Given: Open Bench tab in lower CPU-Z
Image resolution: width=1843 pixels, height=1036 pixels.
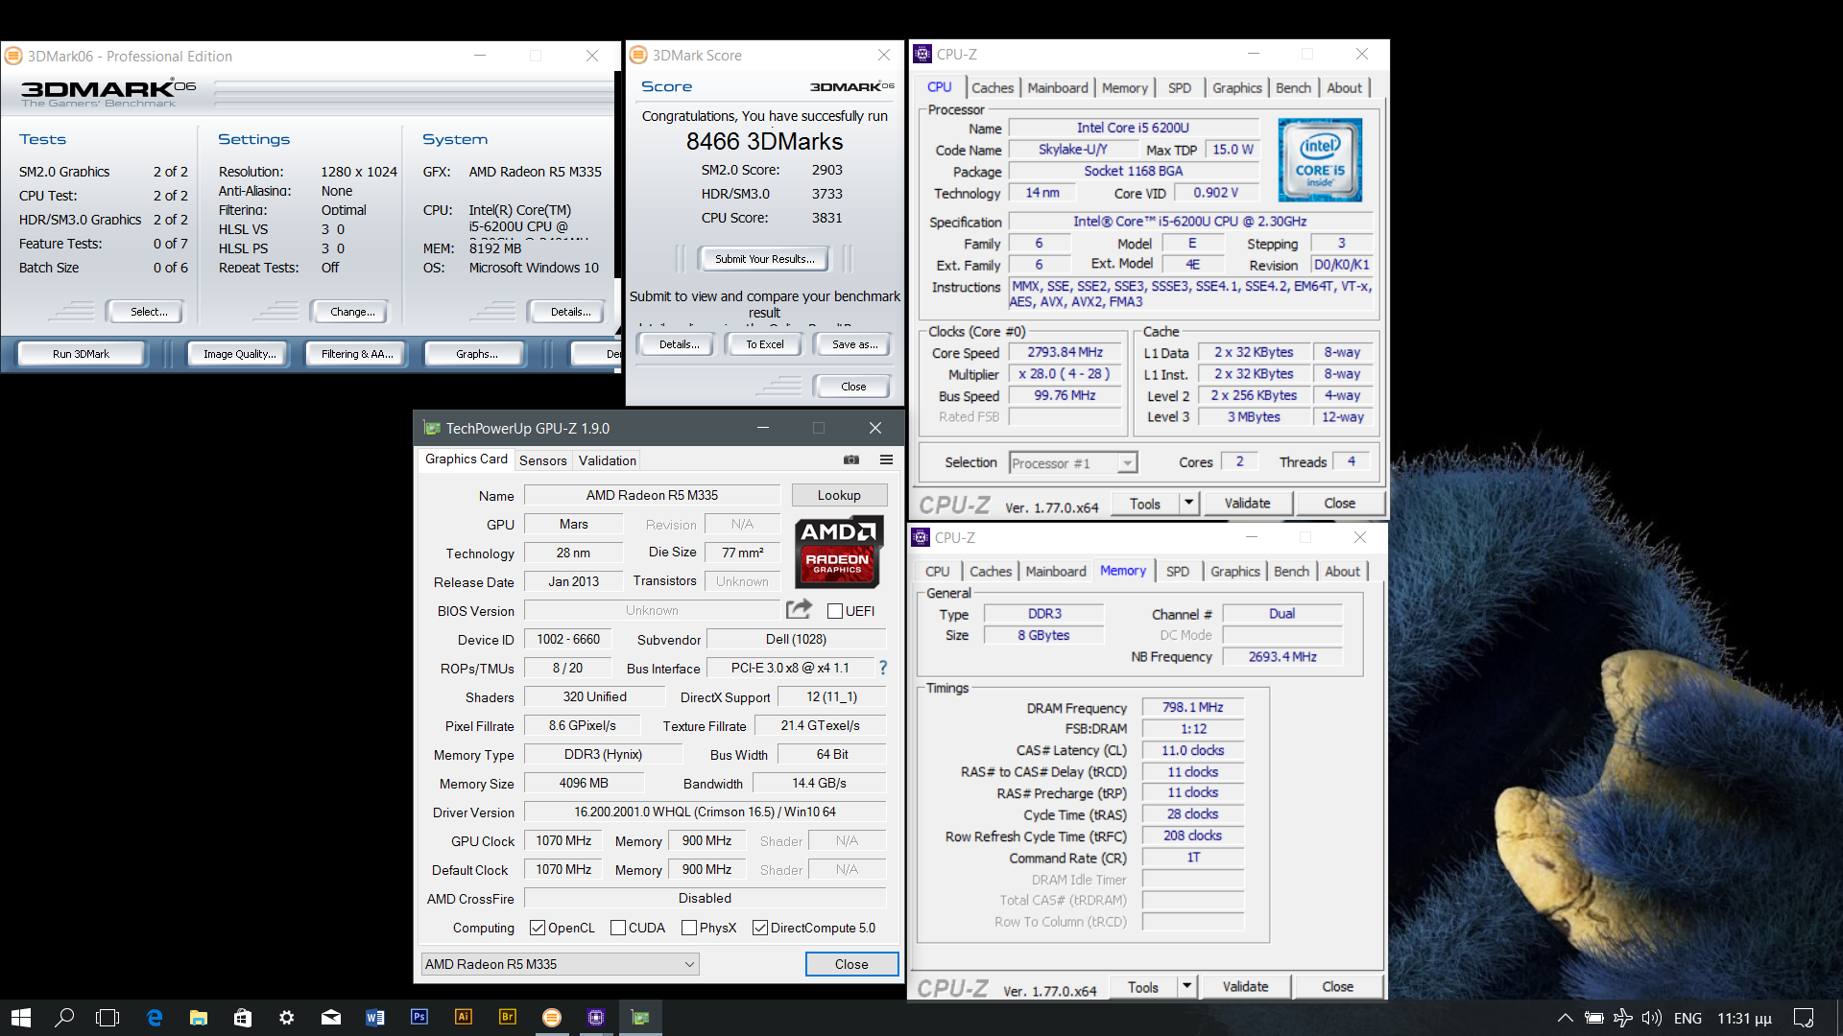Looking at the screenshot, I should 1291,571.
